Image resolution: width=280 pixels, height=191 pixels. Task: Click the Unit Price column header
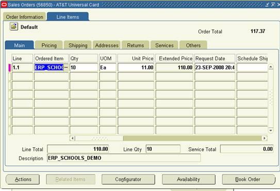click(x=136, y=58)
